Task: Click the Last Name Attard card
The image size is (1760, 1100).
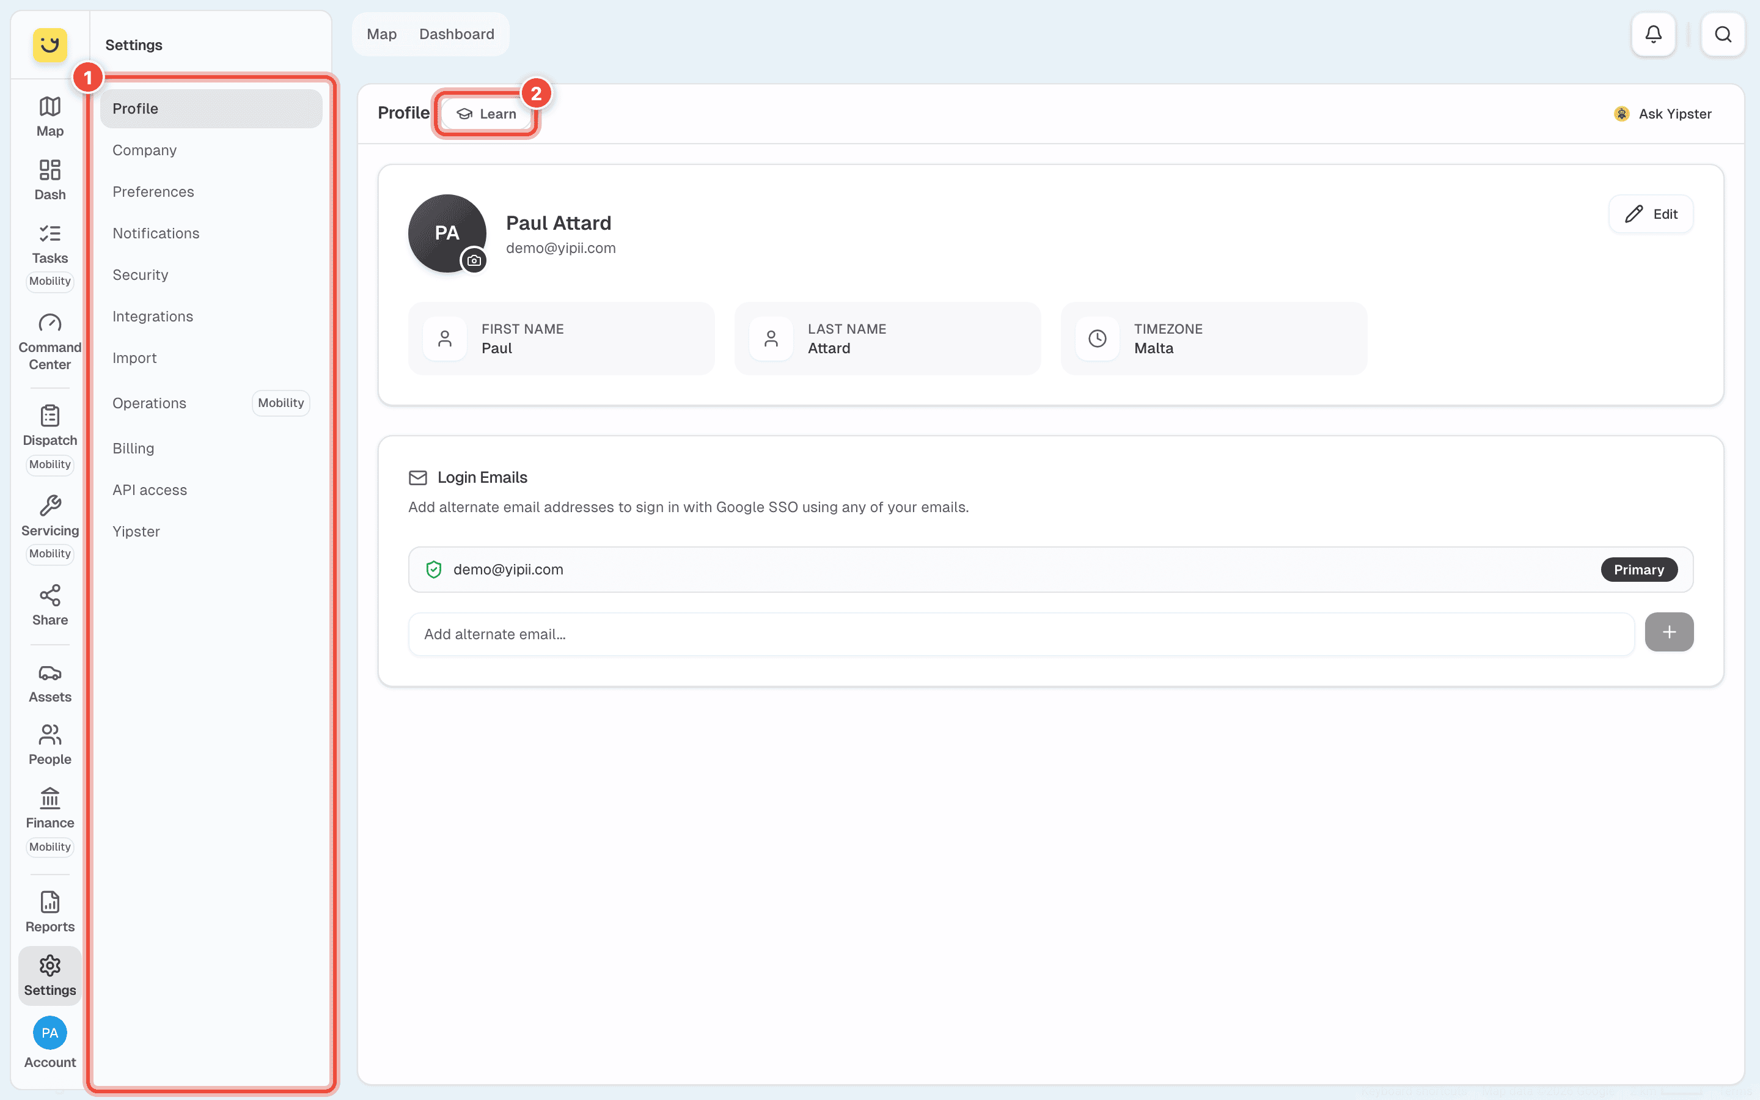Action: [x=887, y=339]
